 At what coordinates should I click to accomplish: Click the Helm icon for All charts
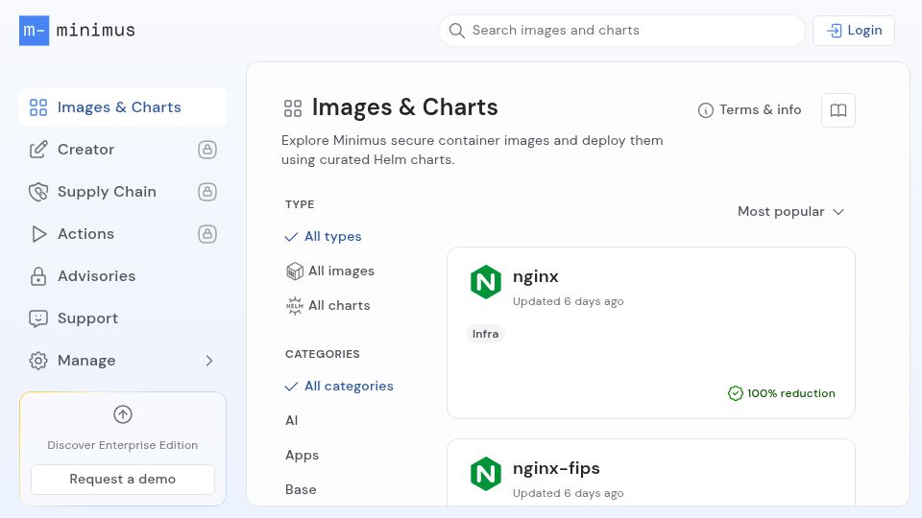(x=295, y=306)
